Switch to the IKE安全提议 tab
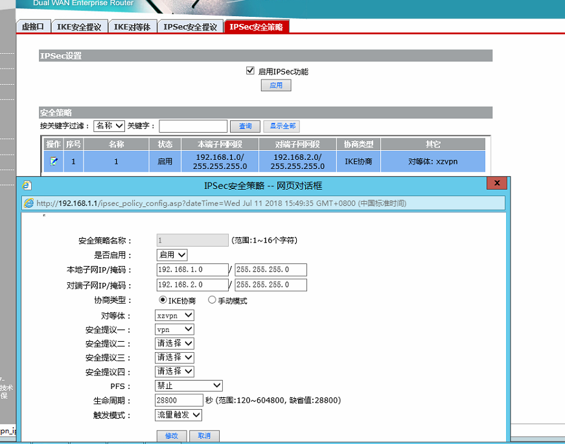Viewport: 565px width, 444px height. click(x=79, y=27)
